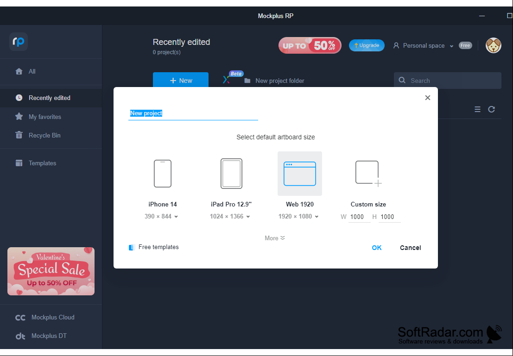The image size is (513, 356).
Task: Click the New project name field
Action: pos(193,113)
